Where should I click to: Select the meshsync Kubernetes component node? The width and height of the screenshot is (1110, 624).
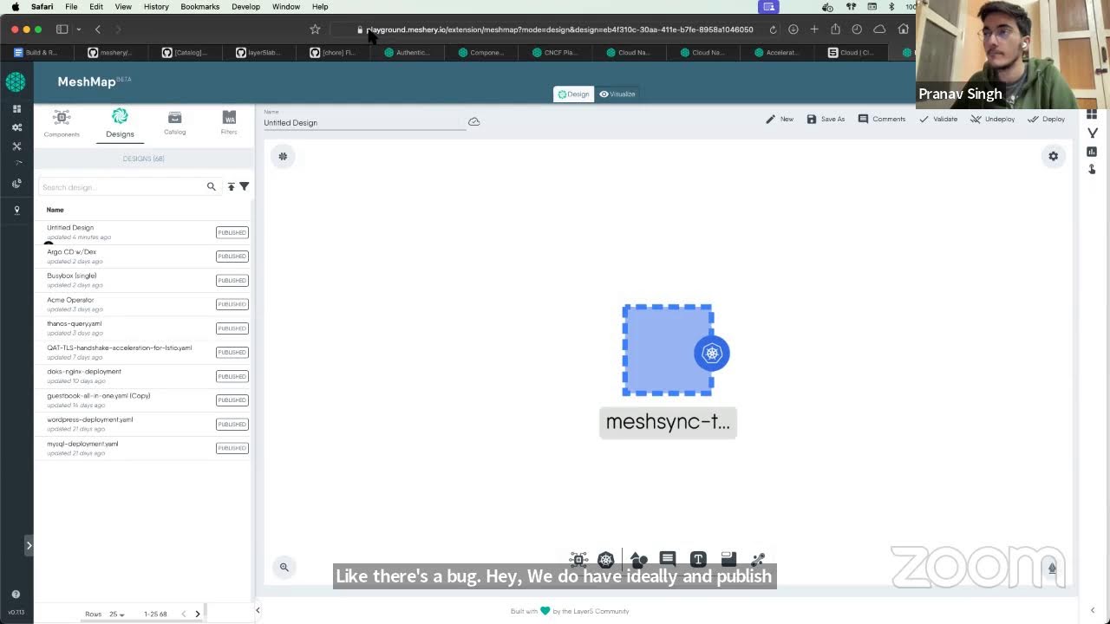click(x=668, y=350)
